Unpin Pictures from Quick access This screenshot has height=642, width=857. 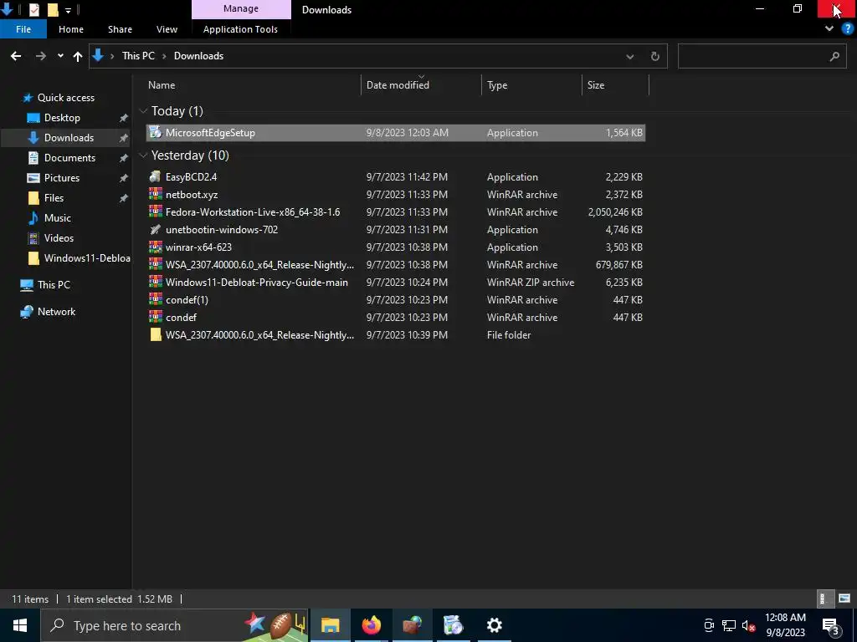124,178
